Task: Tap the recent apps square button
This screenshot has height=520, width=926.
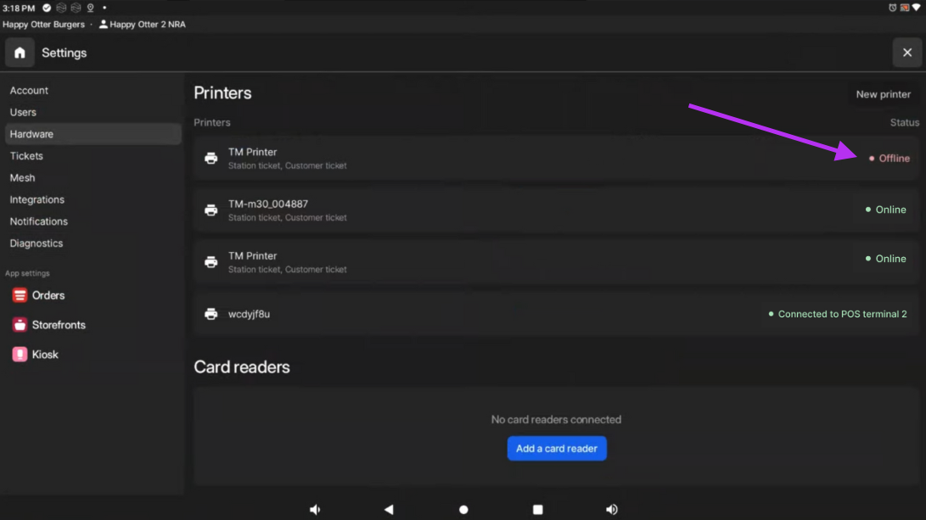Action: [x=537, y=510]
